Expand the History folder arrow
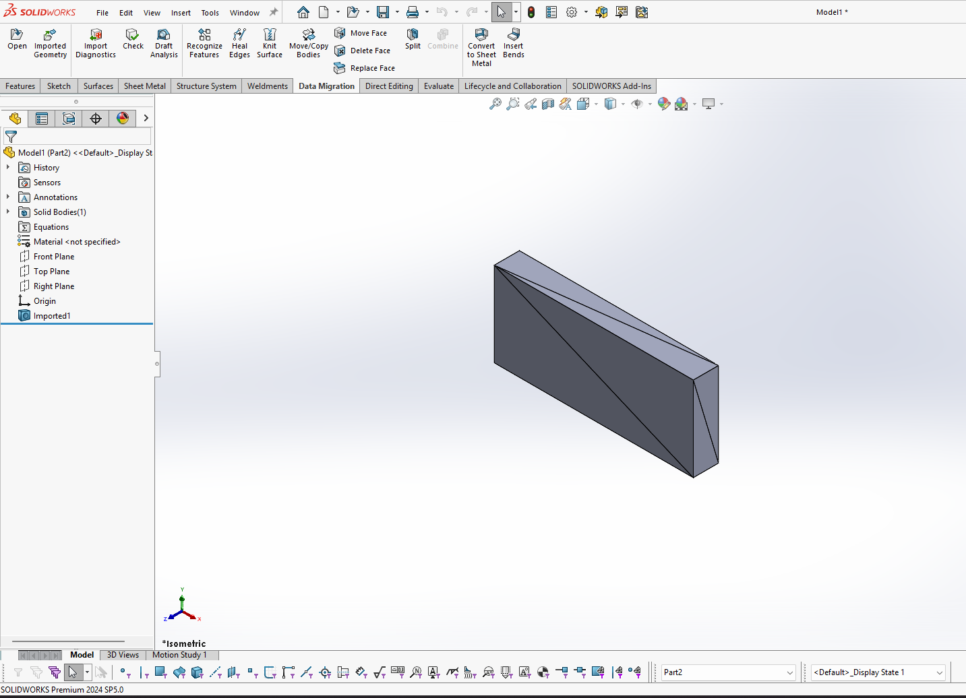This screenshot has width=966, height=698. (7, 167)
